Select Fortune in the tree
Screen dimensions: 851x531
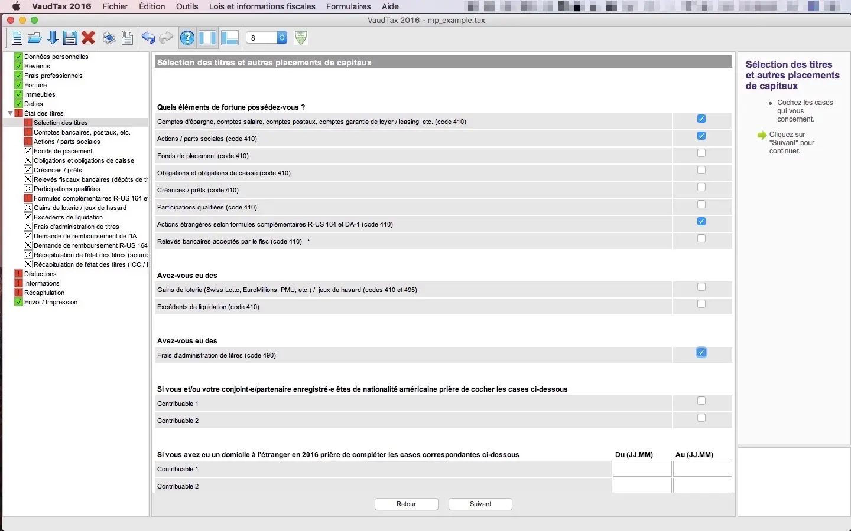click(x=35, y=85)
